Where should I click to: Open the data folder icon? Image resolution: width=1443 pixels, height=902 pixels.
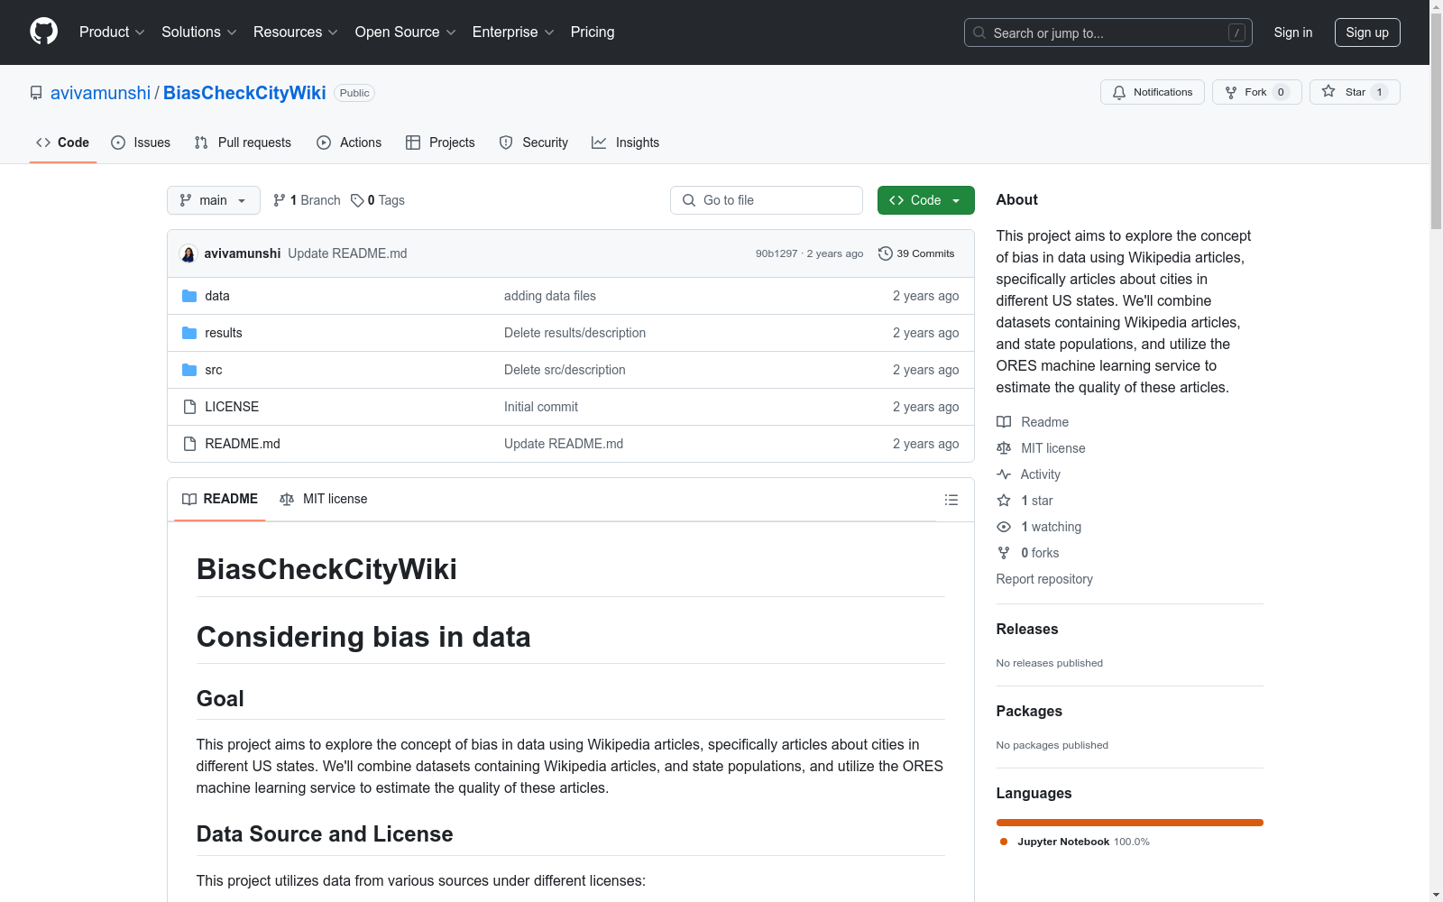189,296
